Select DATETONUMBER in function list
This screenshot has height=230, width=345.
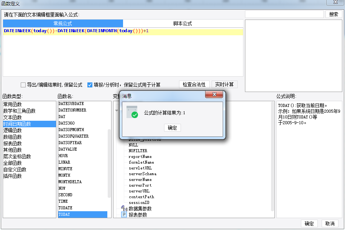coord(83,110)
